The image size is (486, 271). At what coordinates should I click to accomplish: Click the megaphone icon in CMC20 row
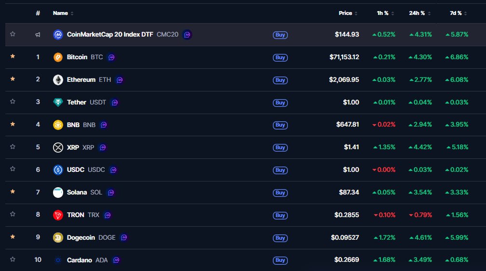(x=38, y=35)
